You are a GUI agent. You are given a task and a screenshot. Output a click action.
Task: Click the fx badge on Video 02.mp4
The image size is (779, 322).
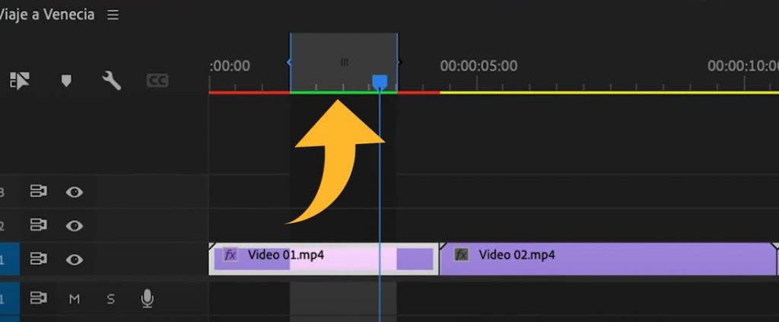coord(461,255)
